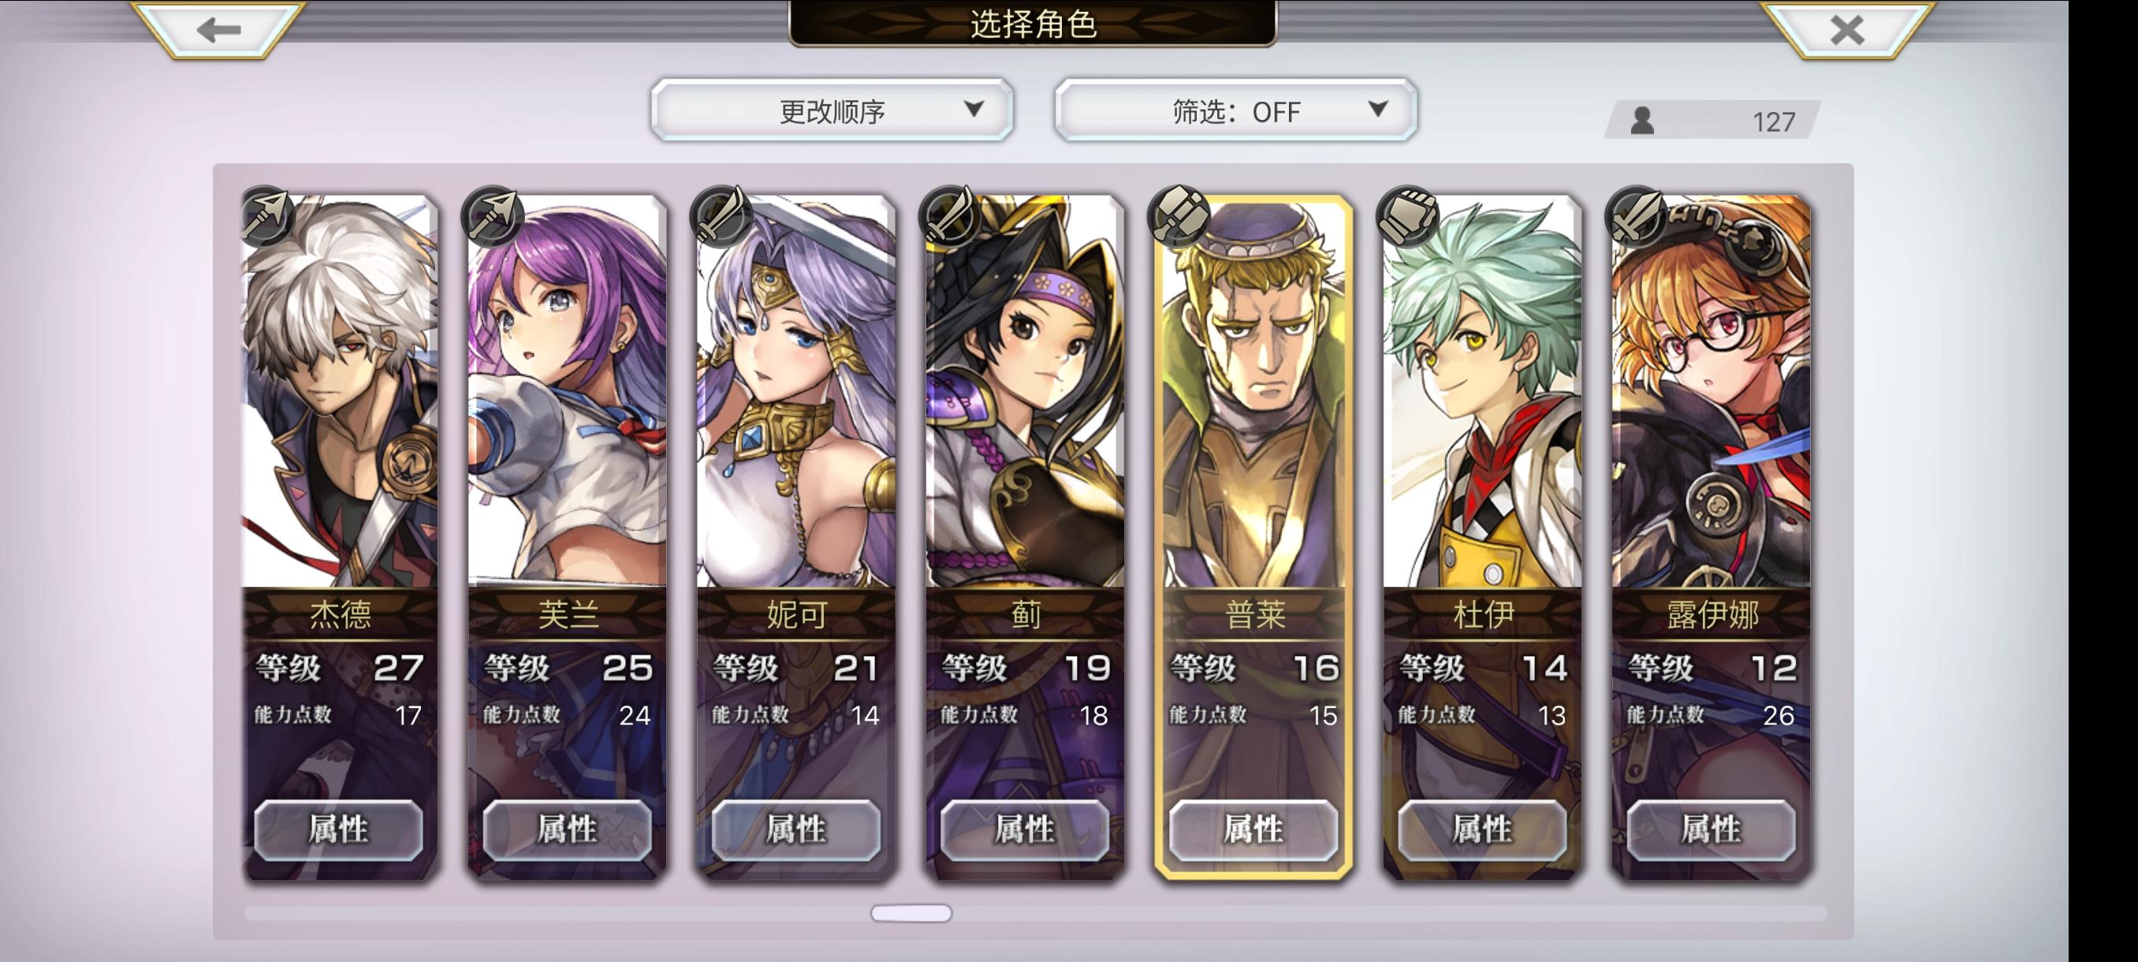The width and height of the screenshot is (2138, 962).
Task: Choose 蓟 character card
Action: (x=1025, y=537)
